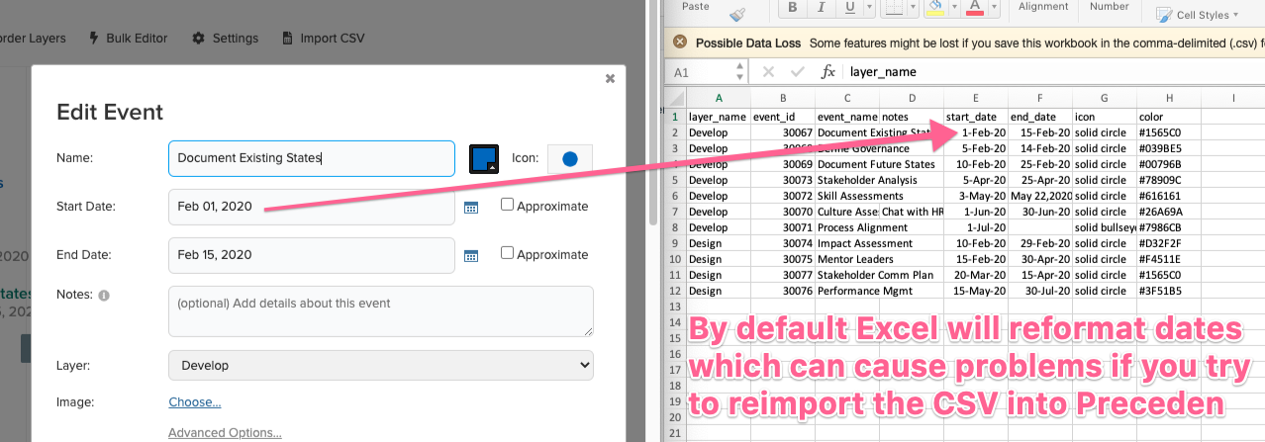This screenshot has height=442, width=1265.
Task: Click the Fill Color bucket icon
Action: 935,7
